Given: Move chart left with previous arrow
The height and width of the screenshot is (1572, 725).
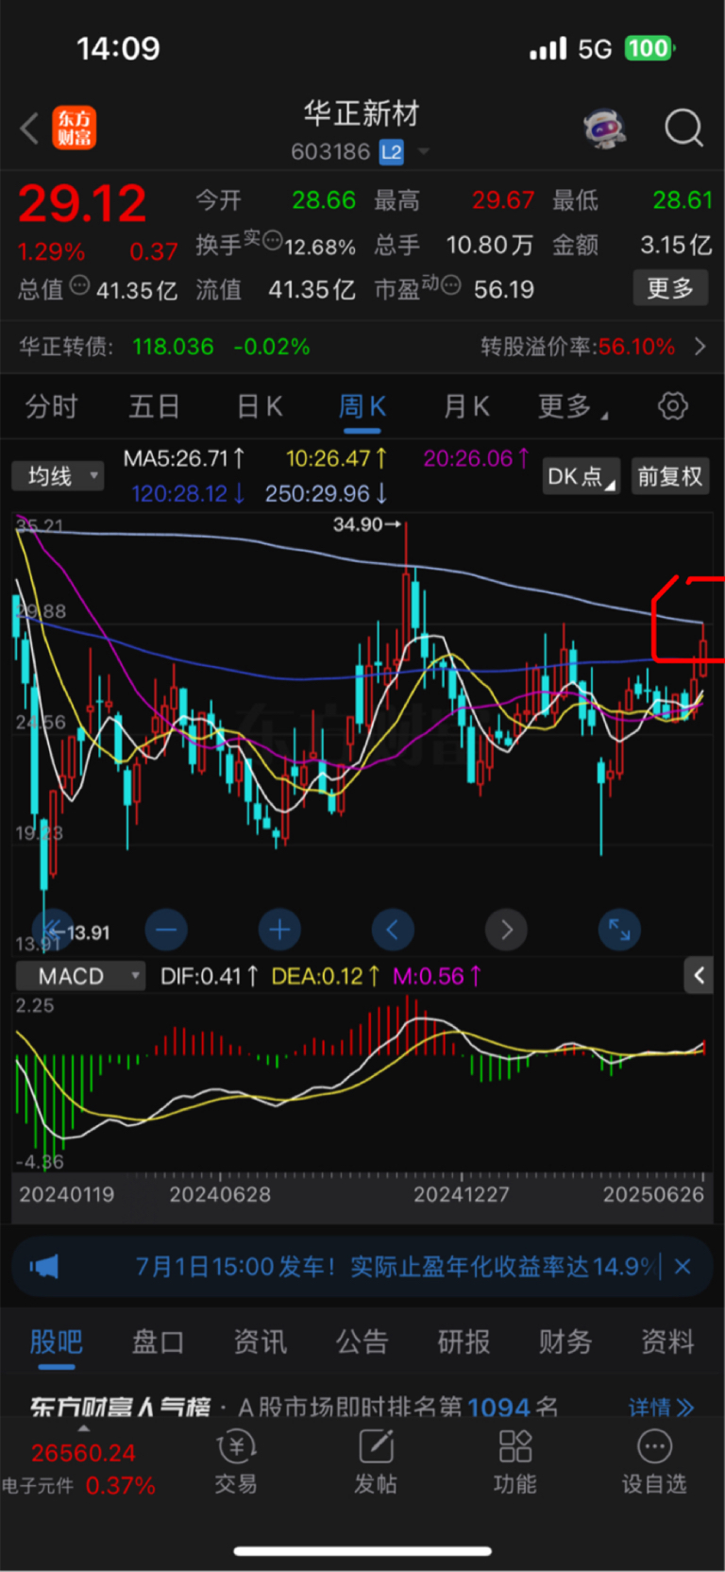Looking at the screenshot, I should pyautogui.click(x=393, y=930).
